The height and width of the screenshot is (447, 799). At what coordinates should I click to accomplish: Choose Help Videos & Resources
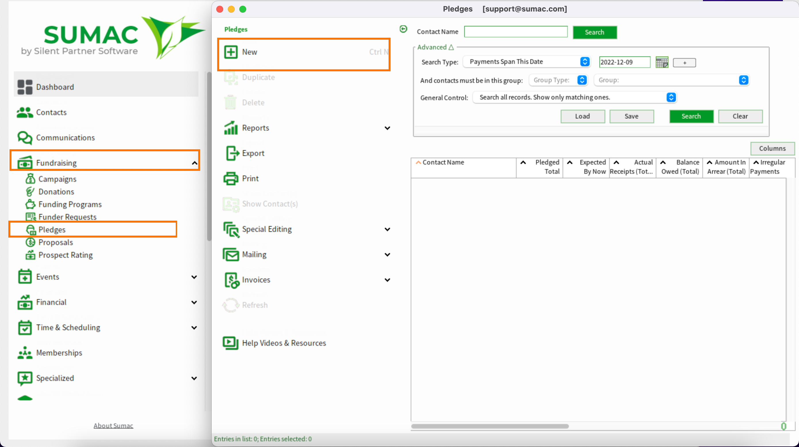[284, 343]
